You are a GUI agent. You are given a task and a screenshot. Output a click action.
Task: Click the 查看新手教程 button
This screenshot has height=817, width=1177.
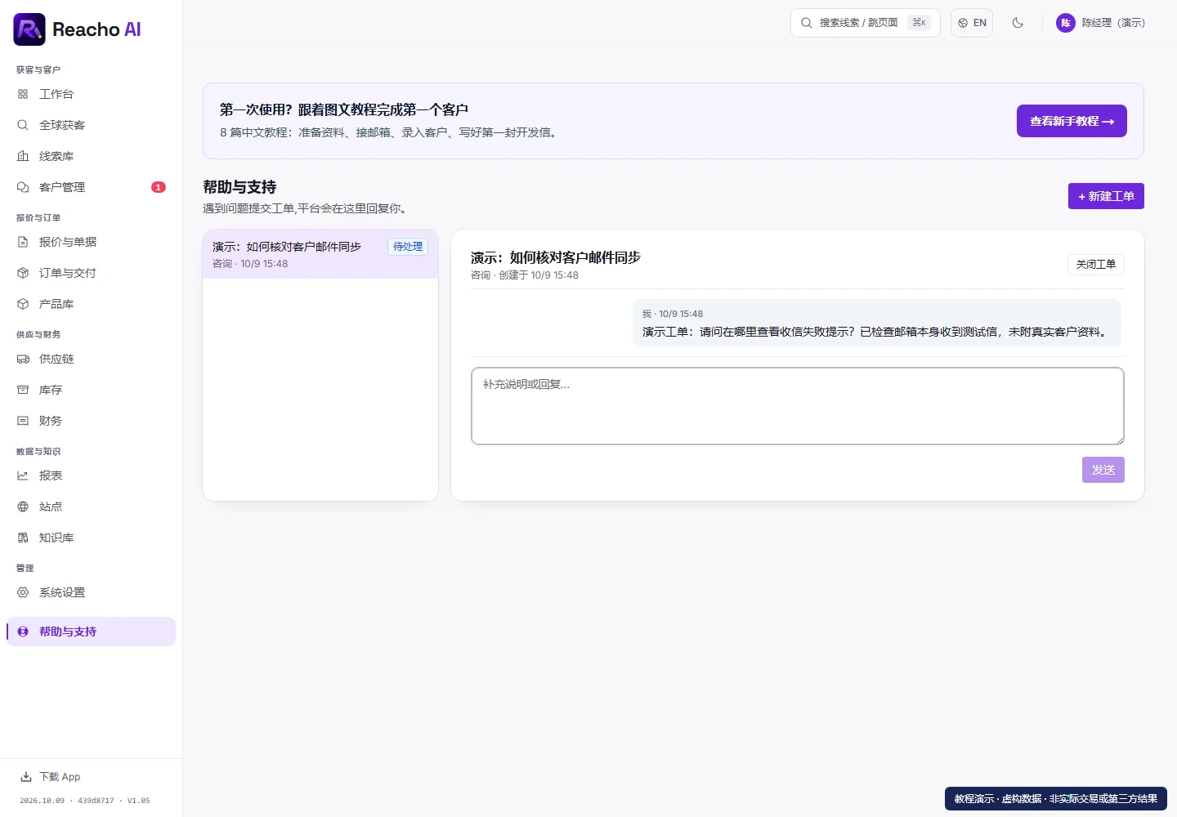[x=1072, y=121]
